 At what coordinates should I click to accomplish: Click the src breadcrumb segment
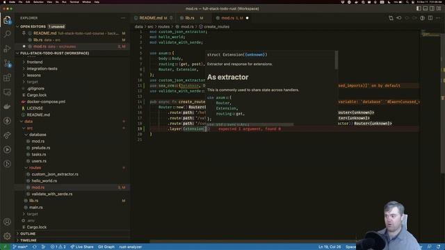150,26
